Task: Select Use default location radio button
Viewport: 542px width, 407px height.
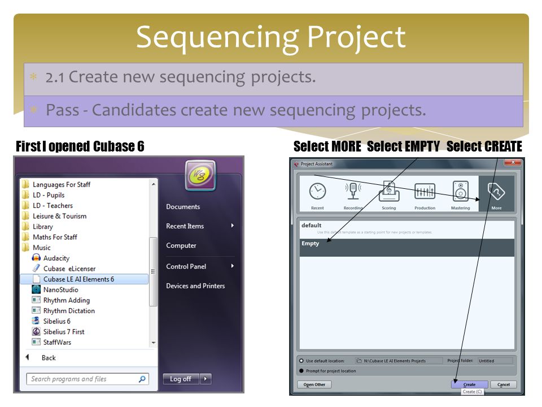Action: click(x=301, y=361)
